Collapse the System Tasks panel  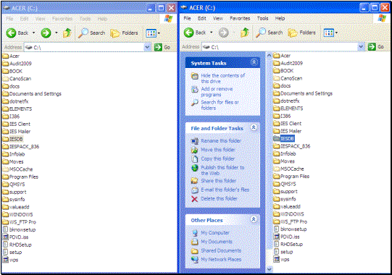coord(254,62)
